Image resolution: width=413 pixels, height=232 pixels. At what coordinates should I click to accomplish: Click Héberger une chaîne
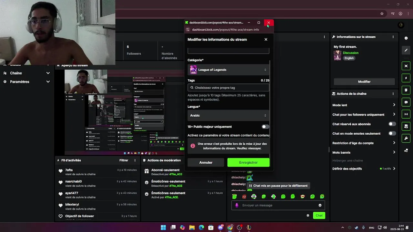click(348, 160)
